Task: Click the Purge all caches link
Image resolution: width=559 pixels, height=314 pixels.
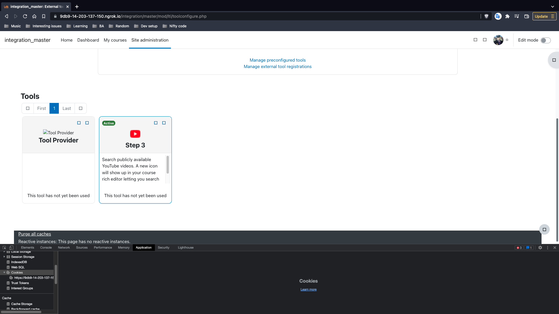Action: [x=35, y=234]
